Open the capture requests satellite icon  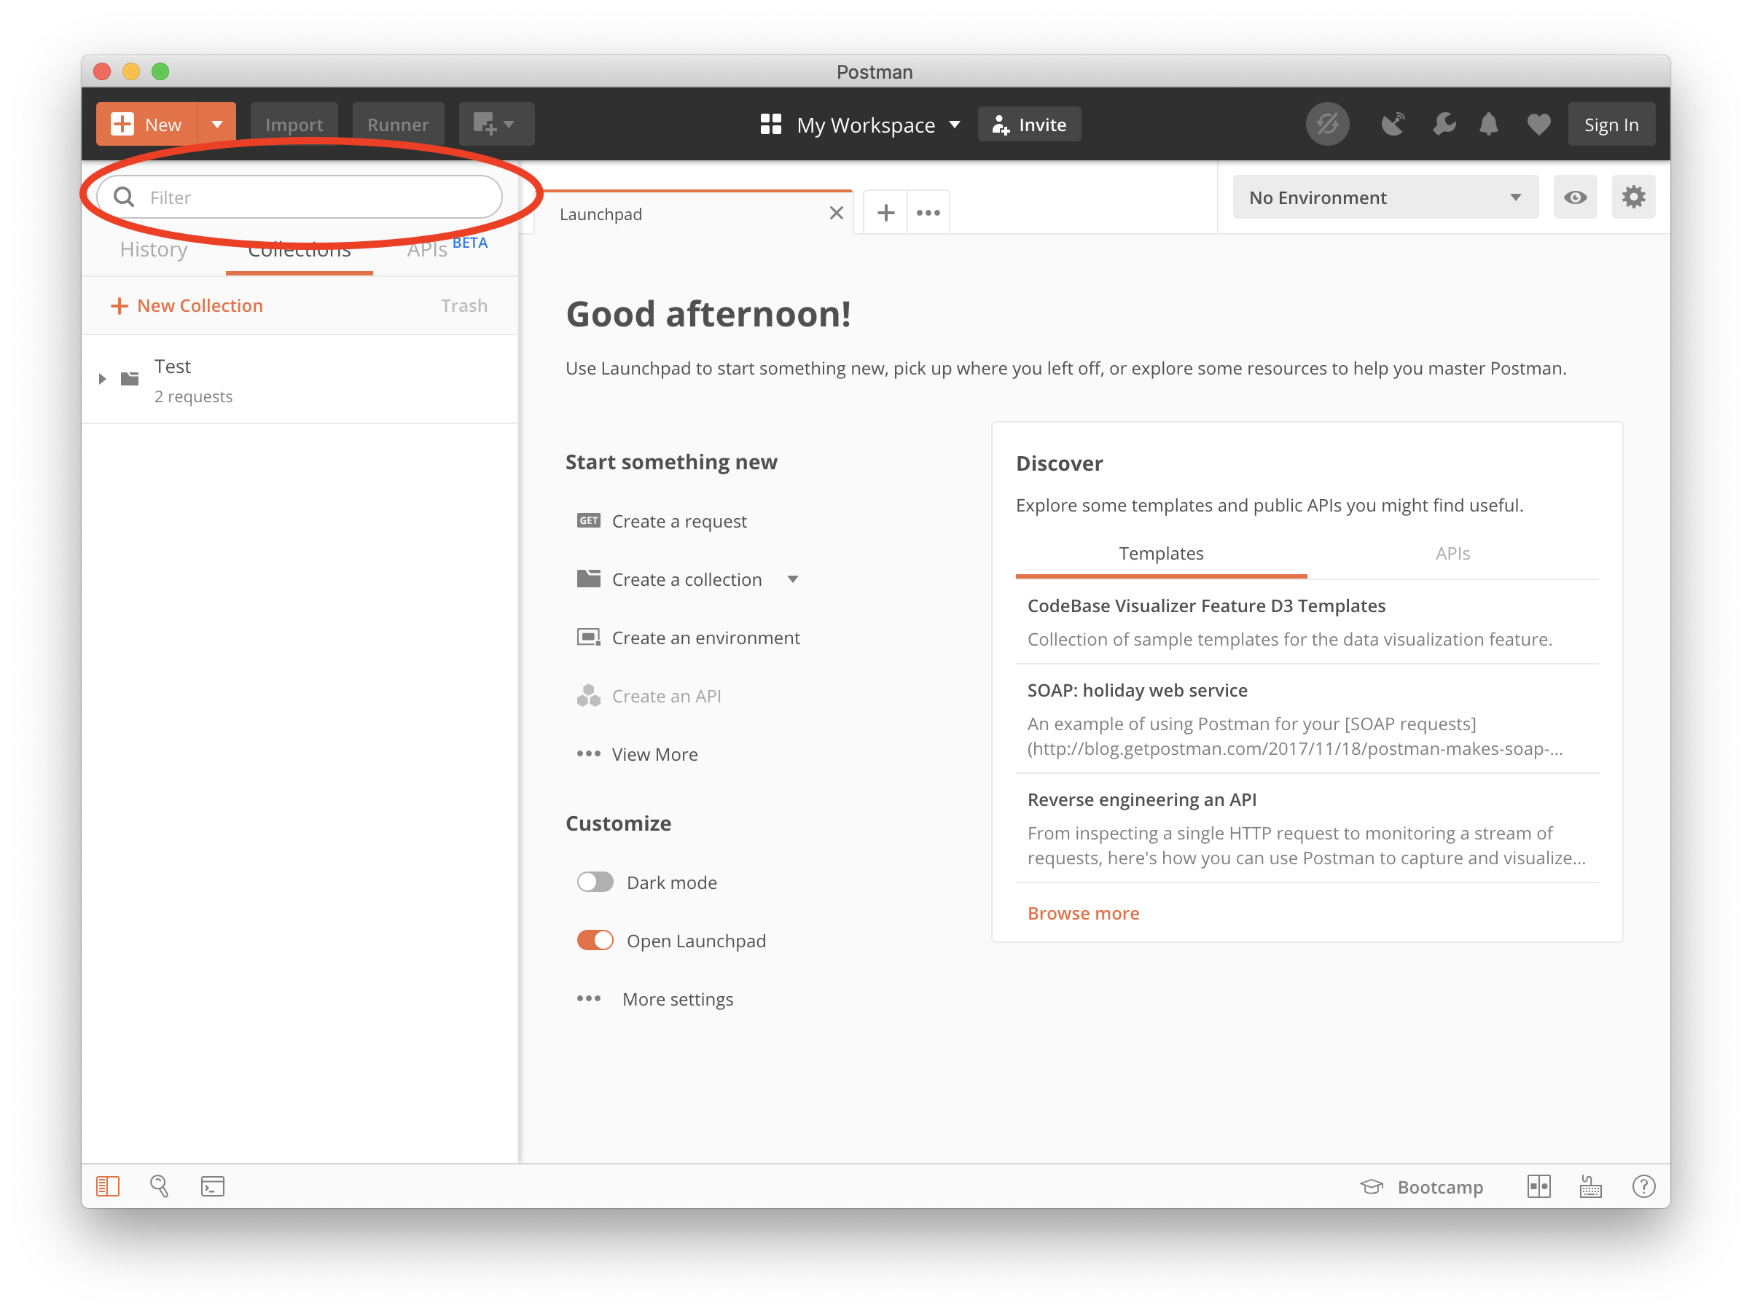pos(1393,125)
